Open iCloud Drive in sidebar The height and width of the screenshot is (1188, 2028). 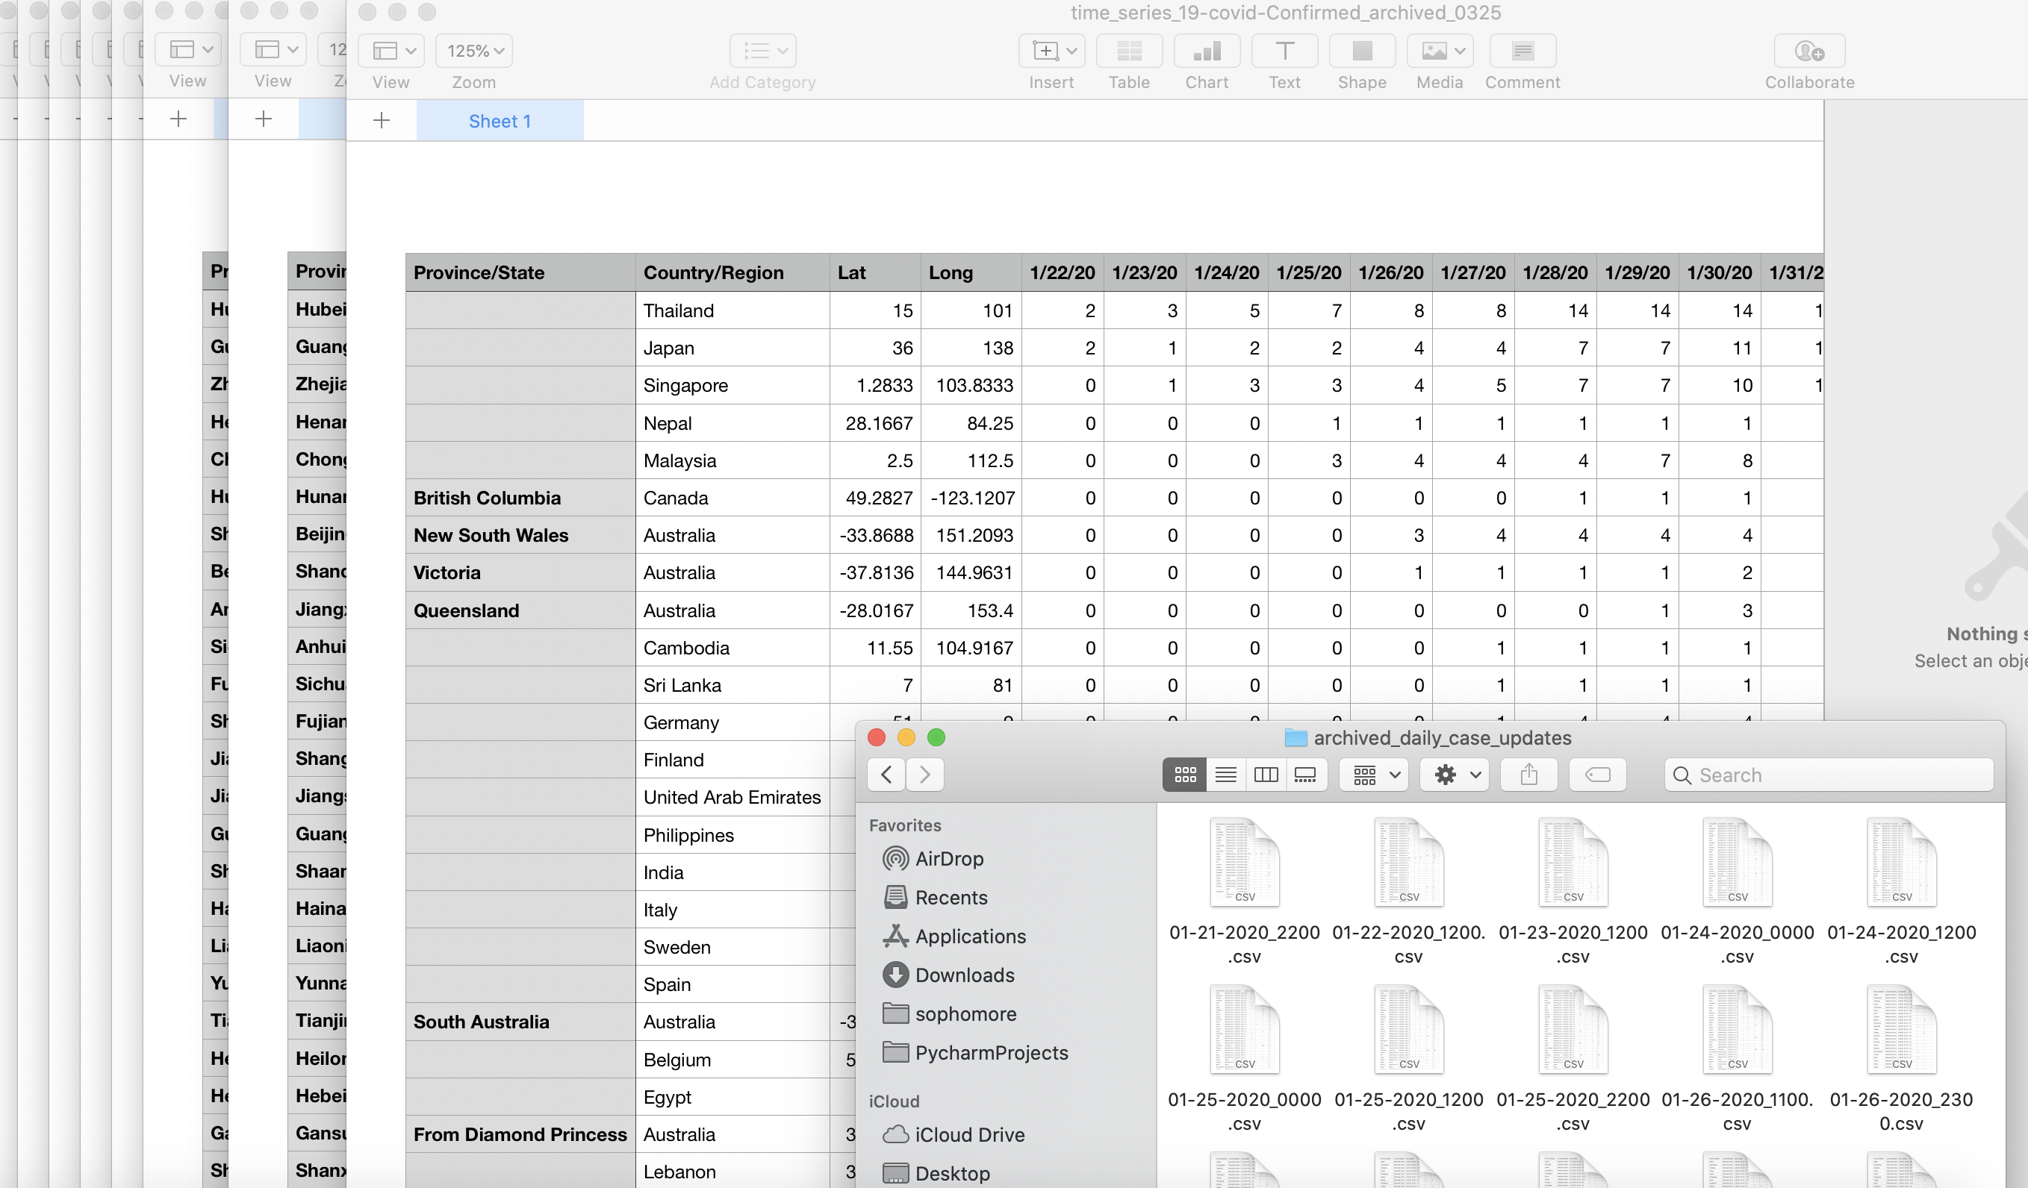954,1134
